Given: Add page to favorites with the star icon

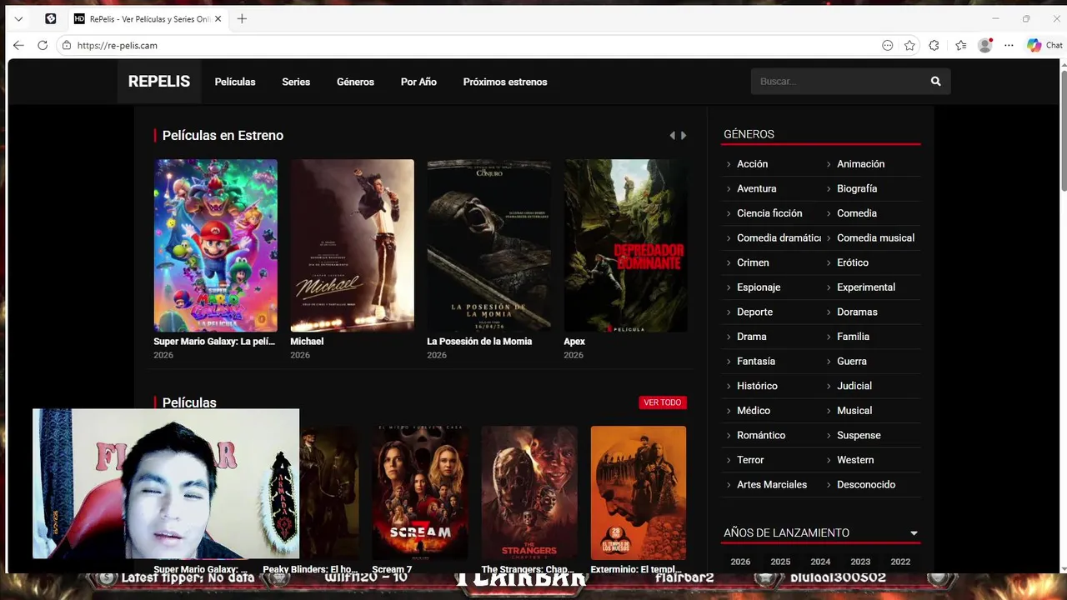Looking at the screenshot, I should pyautogui.click(x=909, y=46).
